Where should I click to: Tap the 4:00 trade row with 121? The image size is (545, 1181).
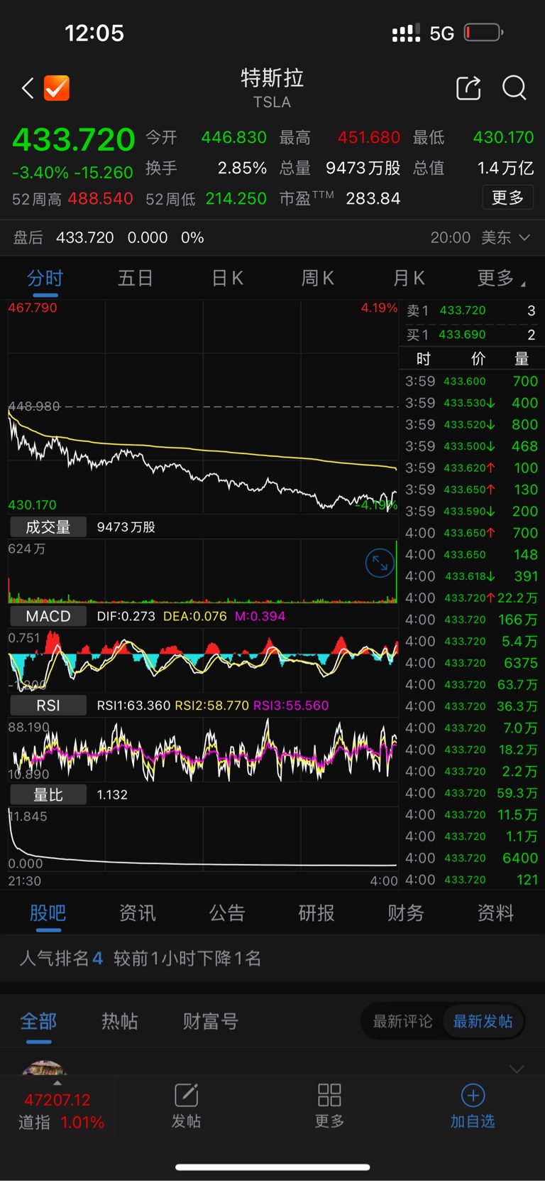coord(471,880)
